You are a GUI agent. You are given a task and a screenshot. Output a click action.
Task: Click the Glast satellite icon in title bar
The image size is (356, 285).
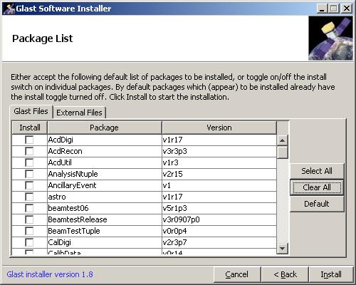[x=9, y=9]
